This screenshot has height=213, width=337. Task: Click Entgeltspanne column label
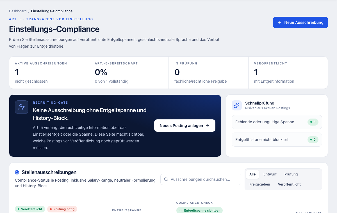(127, 210)
